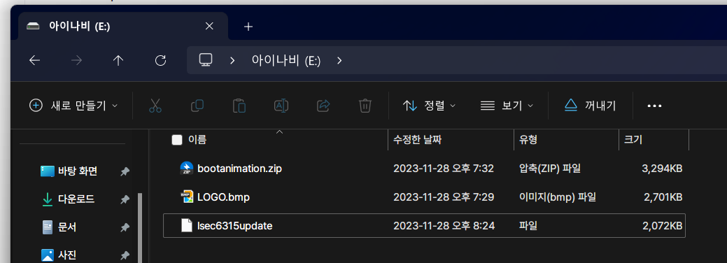Click the 2023-11-28 오후 8:24 date cell
Viewport: 727px width, 263px height.
point(444,227)
